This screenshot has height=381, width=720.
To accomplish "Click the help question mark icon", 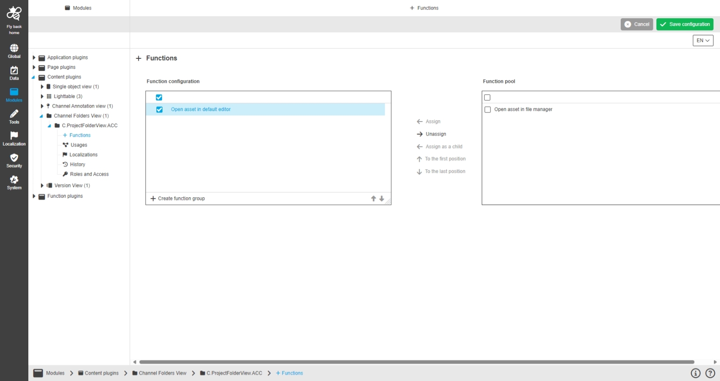I will (710, 373).
